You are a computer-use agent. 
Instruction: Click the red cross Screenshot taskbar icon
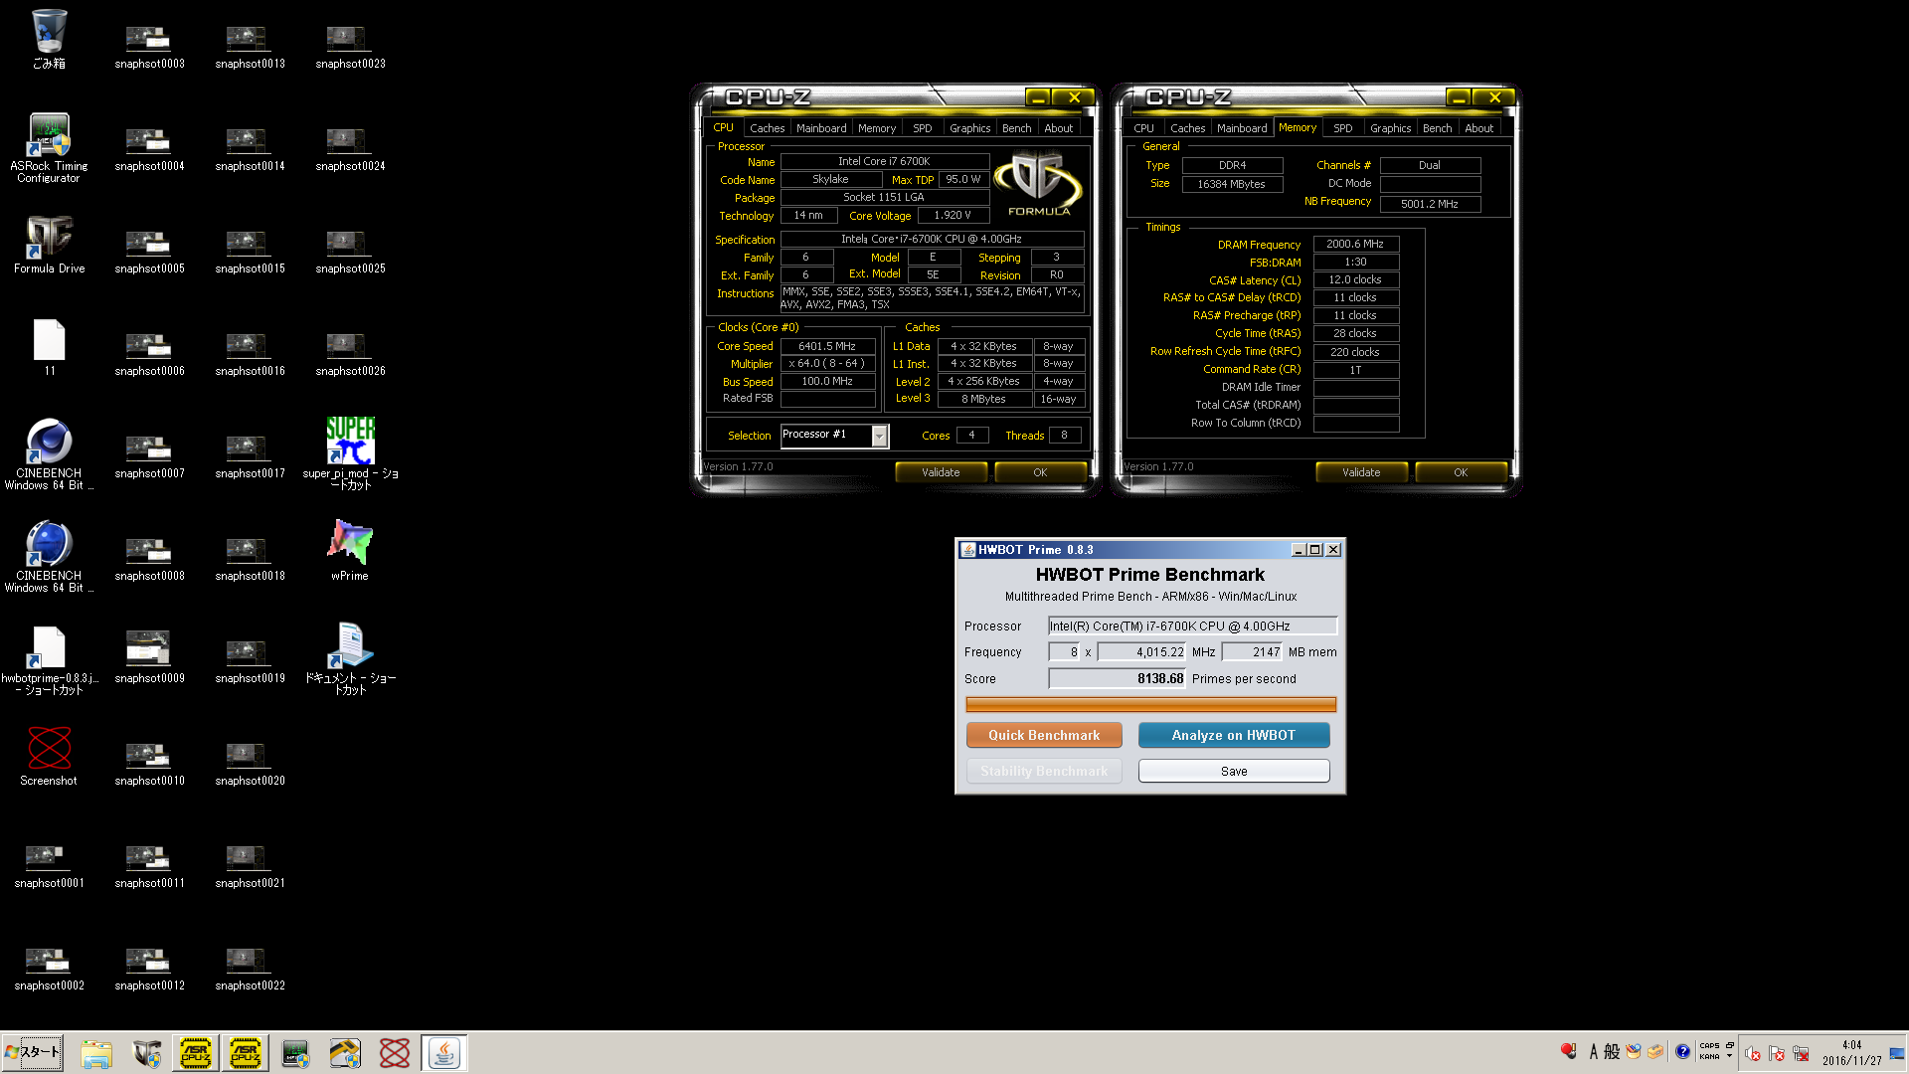[x=395, y=1053]
